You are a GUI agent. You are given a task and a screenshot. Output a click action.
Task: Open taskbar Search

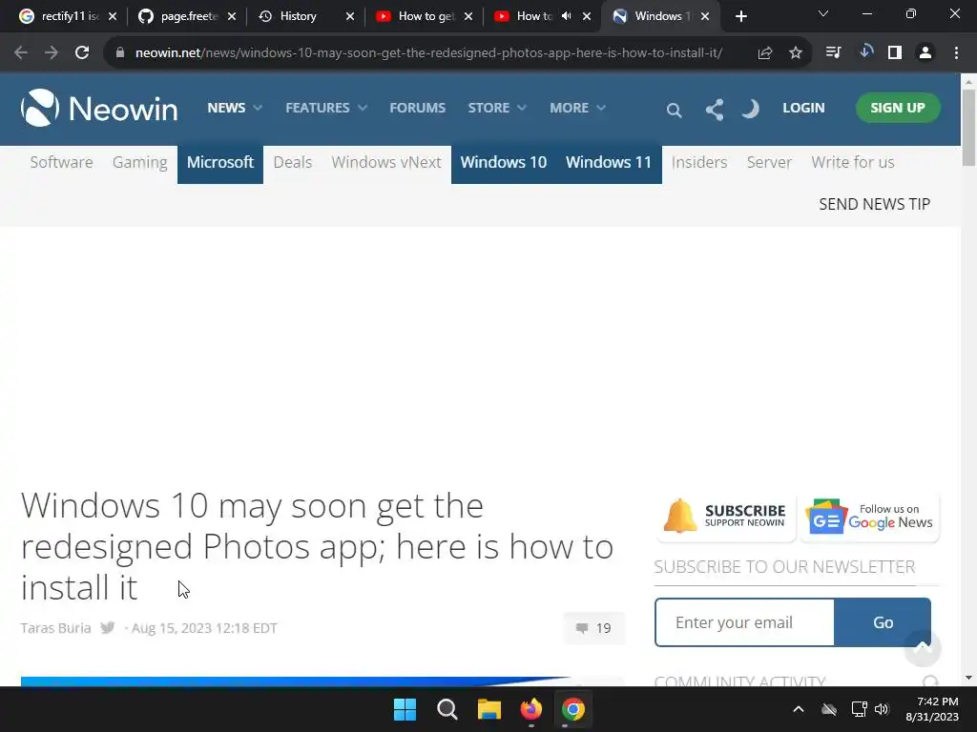coord(447,709)
